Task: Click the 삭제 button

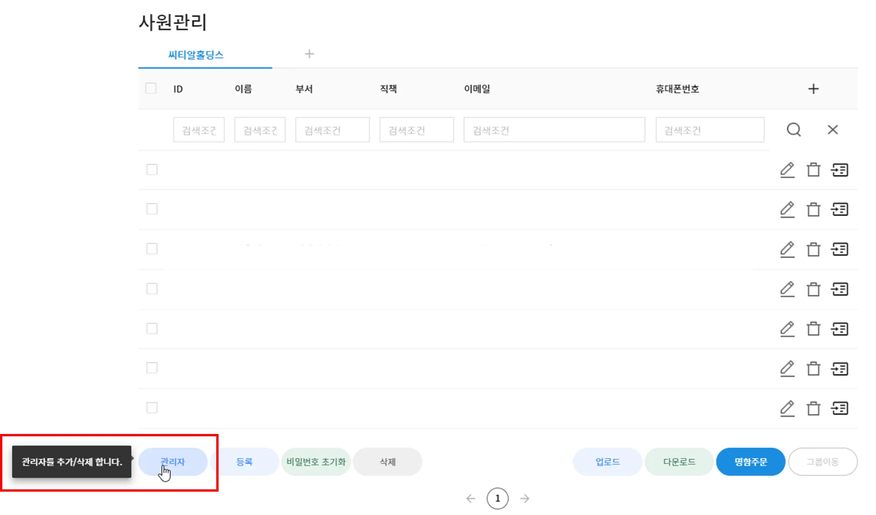Action: click(x=388, y=461)
